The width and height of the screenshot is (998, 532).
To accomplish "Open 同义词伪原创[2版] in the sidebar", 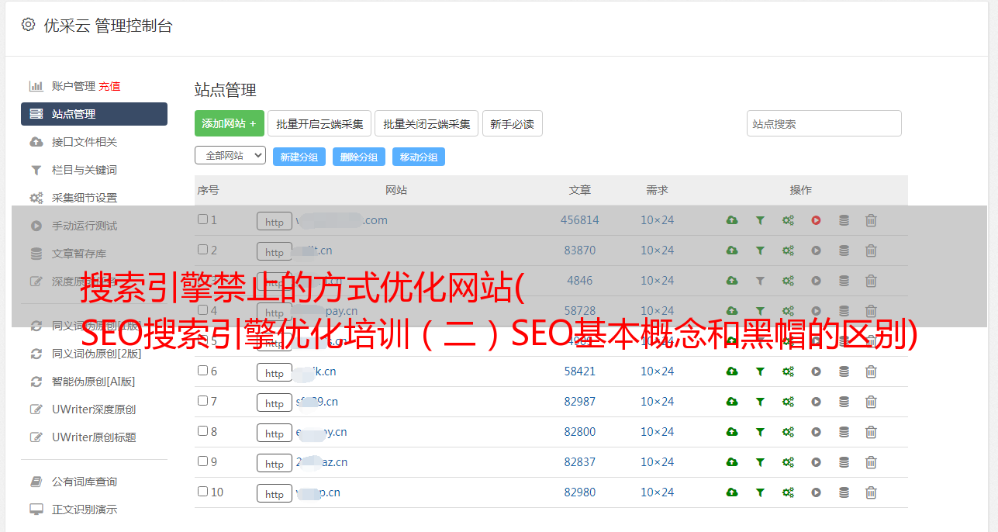I will tap(96, 354).
